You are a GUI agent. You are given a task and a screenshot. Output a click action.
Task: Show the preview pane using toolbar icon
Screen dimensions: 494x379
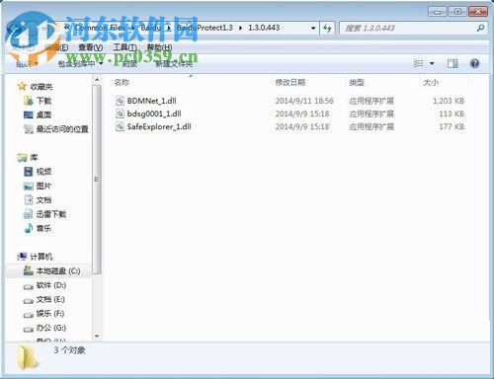tap(453, 63)
